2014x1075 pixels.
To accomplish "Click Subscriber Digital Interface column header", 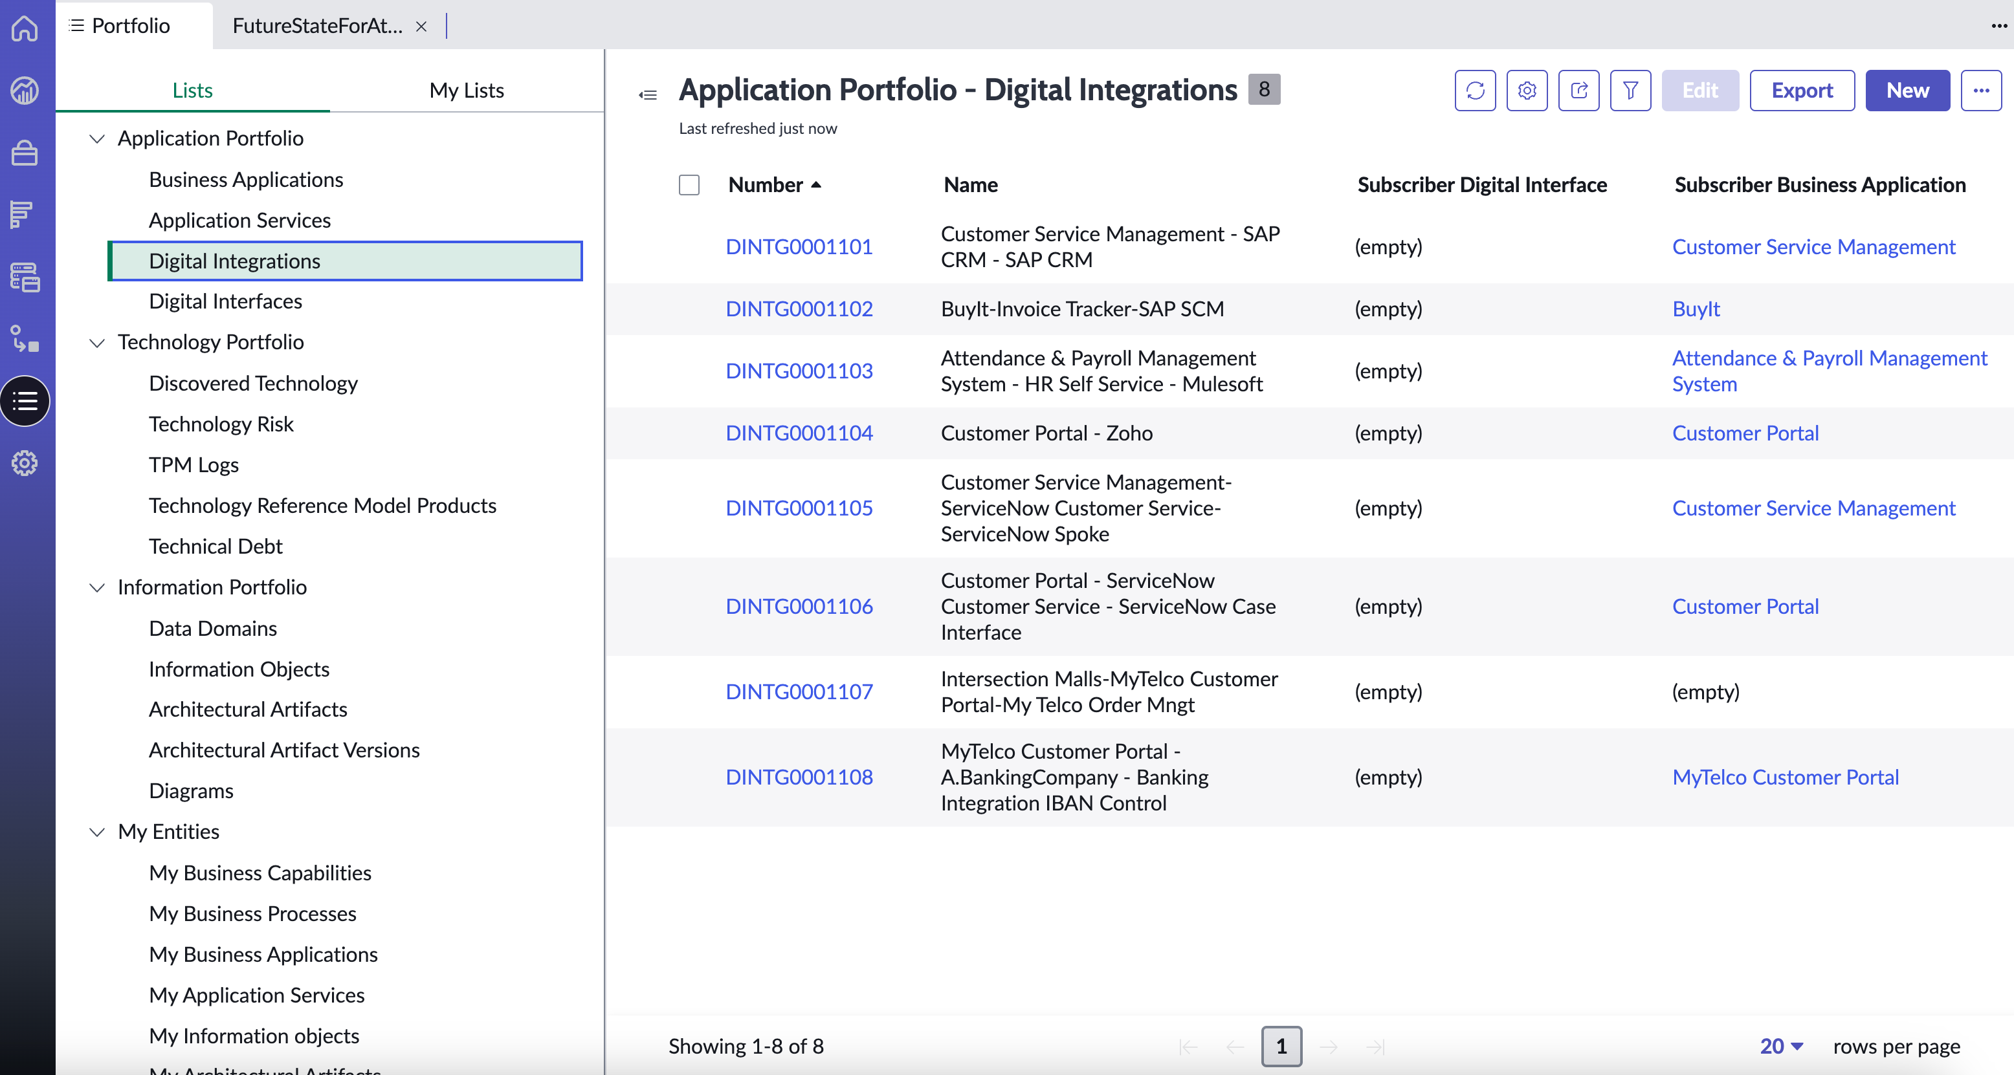I will click(x=1481, y=185).
